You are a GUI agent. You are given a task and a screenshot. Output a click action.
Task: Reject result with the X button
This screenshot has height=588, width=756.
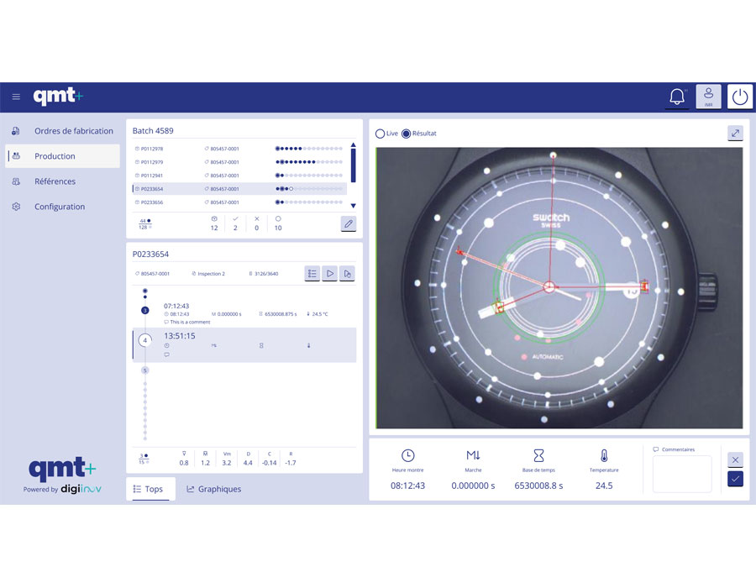pos(735,459)
